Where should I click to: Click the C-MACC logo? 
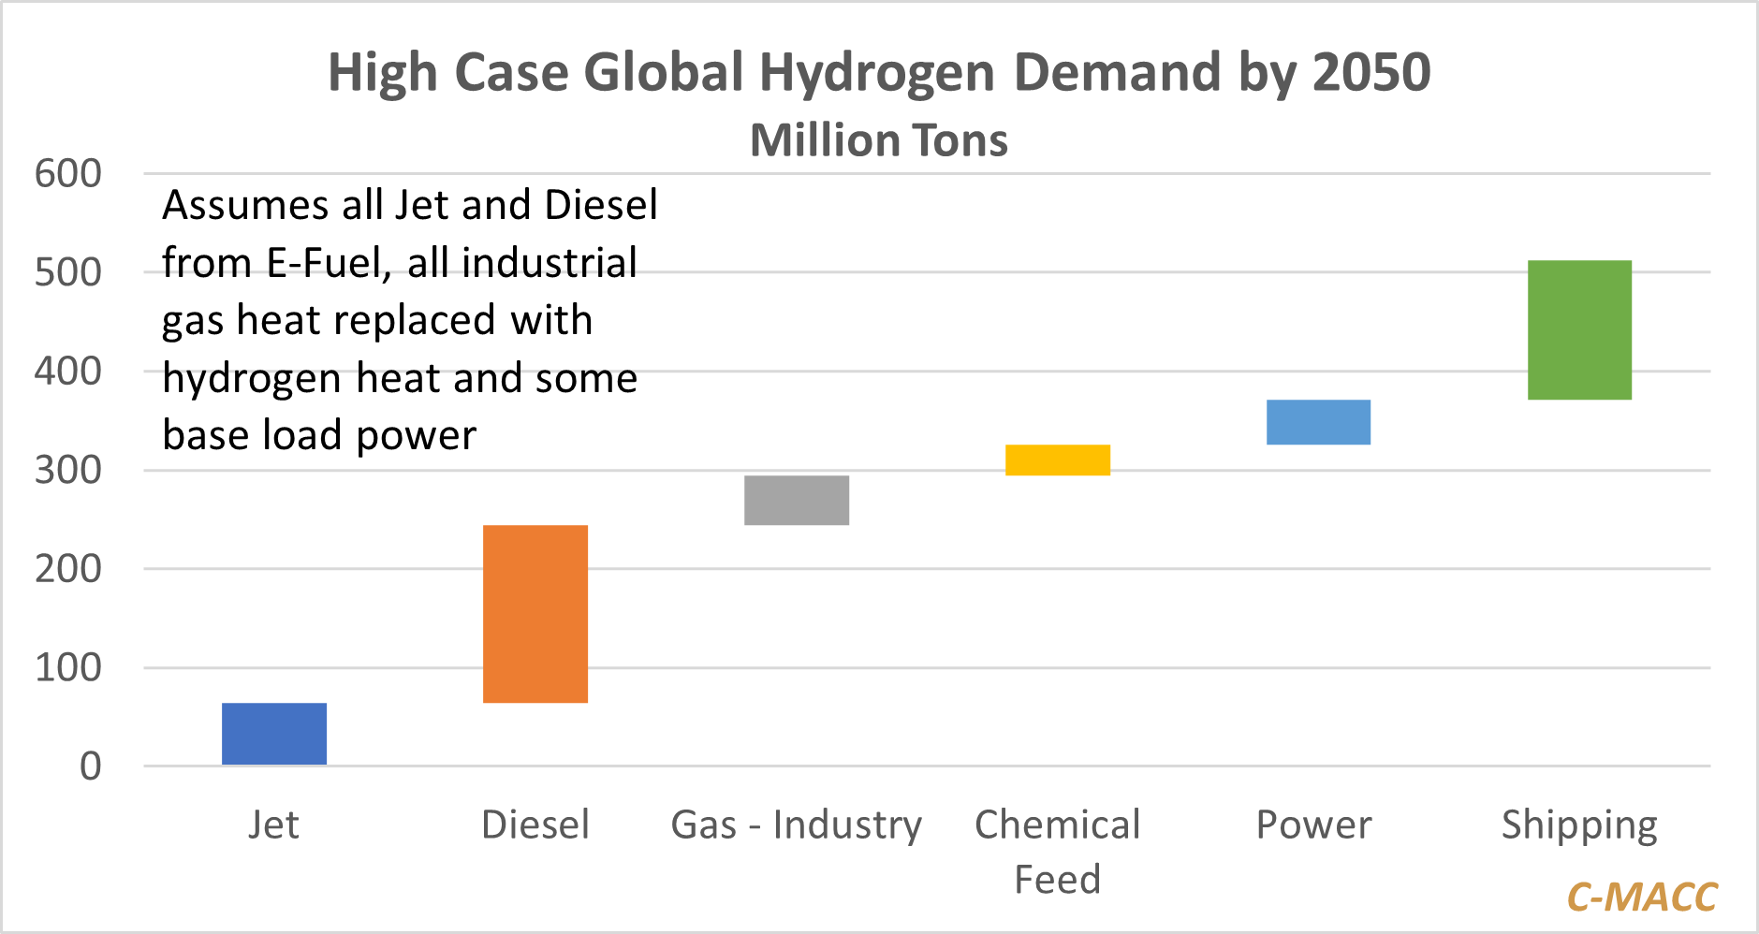tap(1642, 897)
